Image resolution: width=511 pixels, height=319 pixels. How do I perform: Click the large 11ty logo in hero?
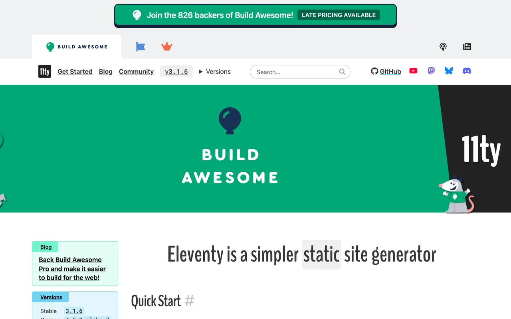(x=481, y=150)
